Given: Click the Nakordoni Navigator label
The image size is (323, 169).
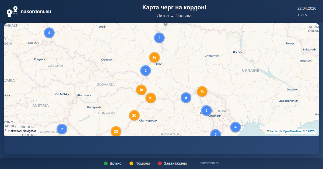Looking at the screenshot, I should point(22,131).
